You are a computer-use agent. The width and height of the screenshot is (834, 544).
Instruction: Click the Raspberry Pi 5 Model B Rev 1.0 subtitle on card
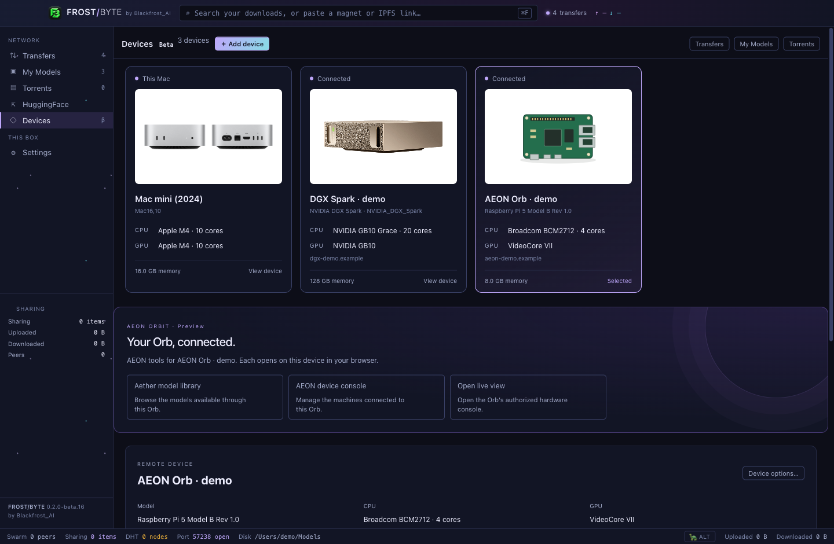pos(528,211)
